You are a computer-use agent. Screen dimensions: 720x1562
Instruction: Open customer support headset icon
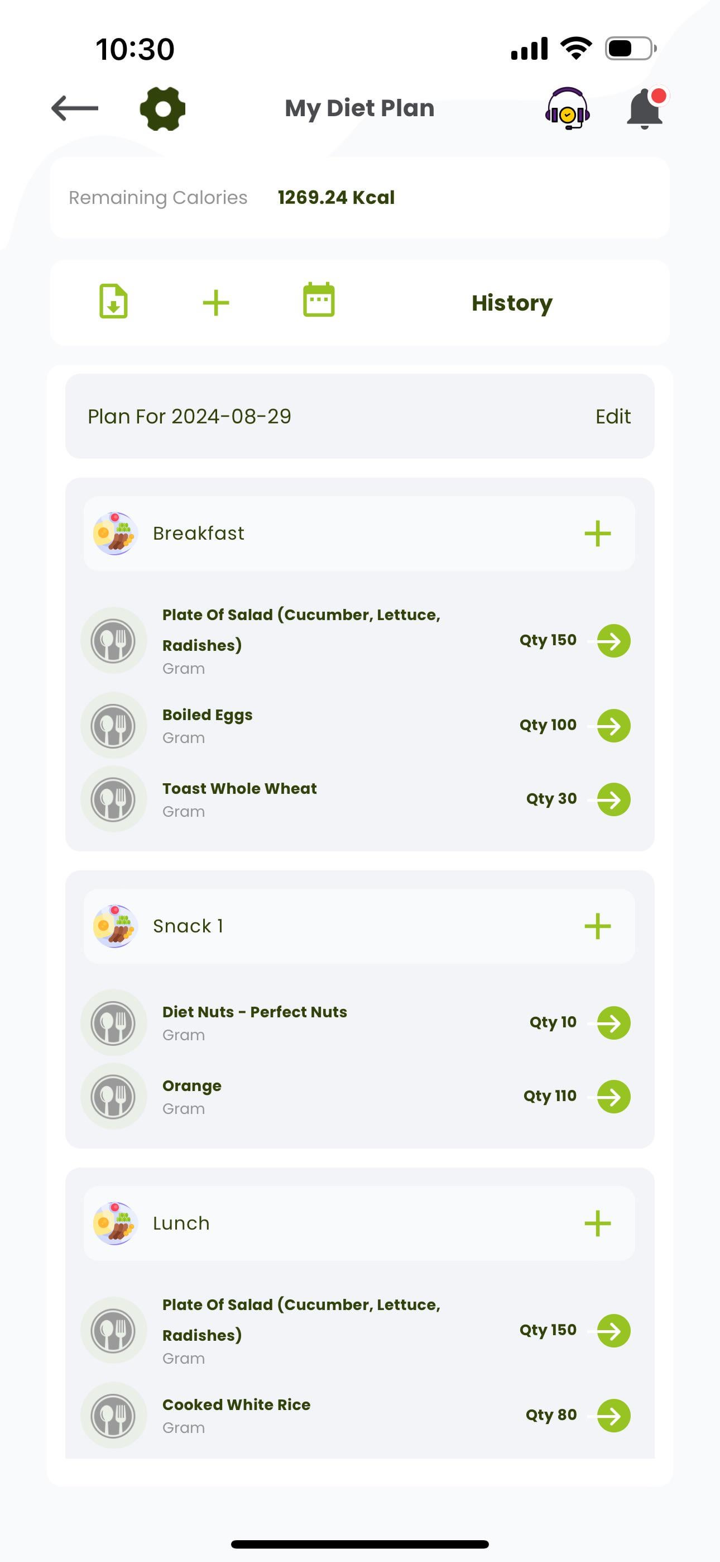coord(567,108)
